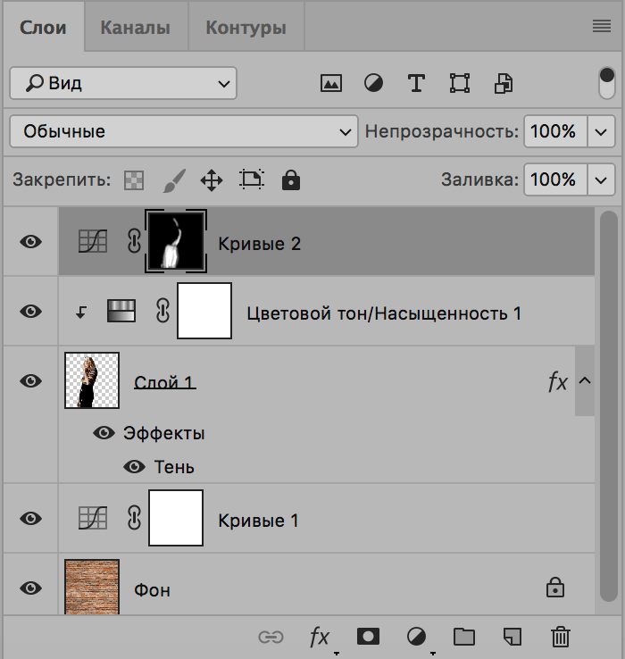625x659 pixels.
Task: Hide the Фон layer visibility
Action: pos(31,588)
